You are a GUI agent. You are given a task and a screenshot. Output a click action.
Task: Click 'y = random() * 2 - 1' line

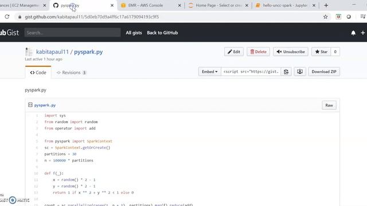click(x=74, y=186)
